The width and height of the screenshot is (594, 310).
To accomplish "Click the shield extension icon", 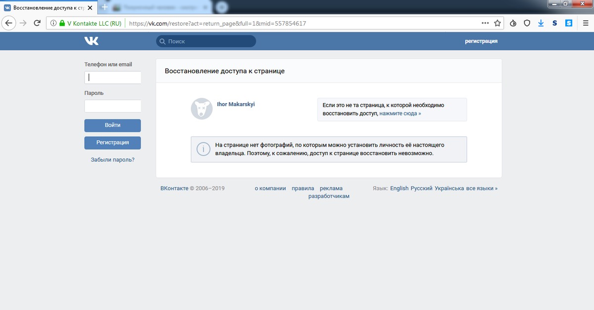I will pos(527,23).
